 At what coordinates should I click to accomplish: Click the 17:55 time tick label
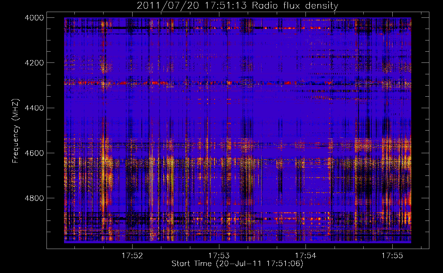[x=392, y=256]
